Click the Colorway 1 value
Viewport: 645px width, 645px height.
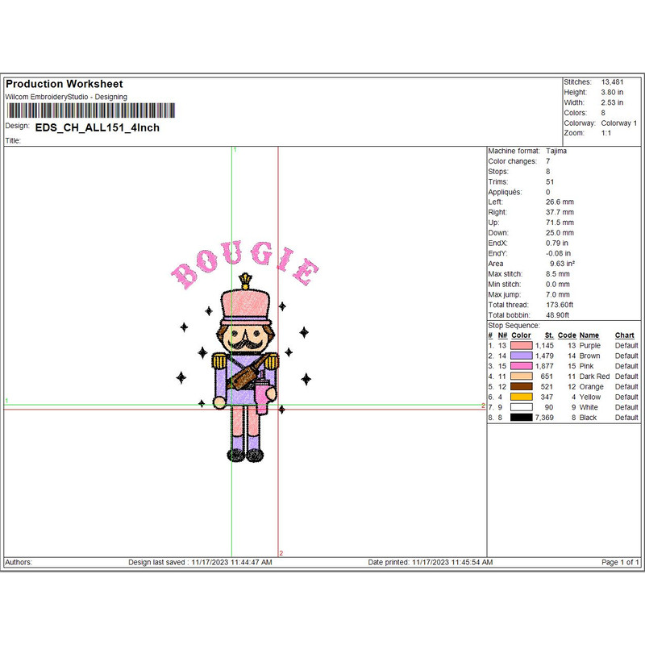[x=618, y=123]
